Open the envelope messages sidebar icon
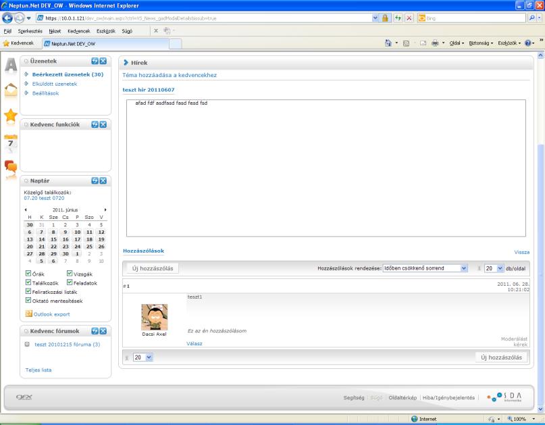 [x=11, y=91]
